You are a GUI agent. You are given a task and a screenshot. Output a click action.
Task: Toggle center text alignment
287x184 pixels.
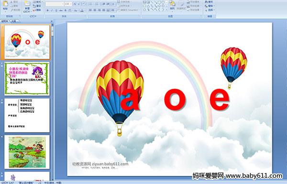[x=95, y=10]
